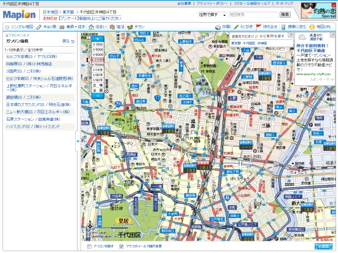
Task: Open the 住まい housing search
Action: (x=98, y=27)
